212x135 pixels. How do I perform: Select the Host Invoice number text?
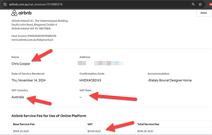[34, 36]
